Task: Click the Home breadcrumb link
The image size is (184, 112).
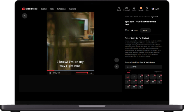Action: (x=127, y=17)
